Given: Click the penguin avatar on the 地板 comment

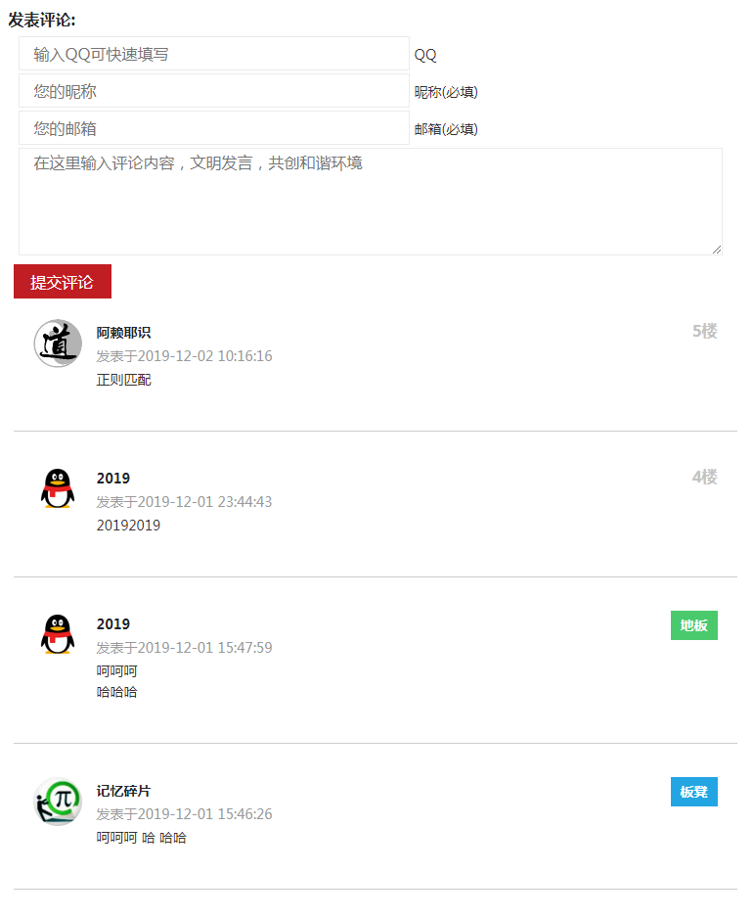Looking at the screenshot, I should click(x=58, y=634).
